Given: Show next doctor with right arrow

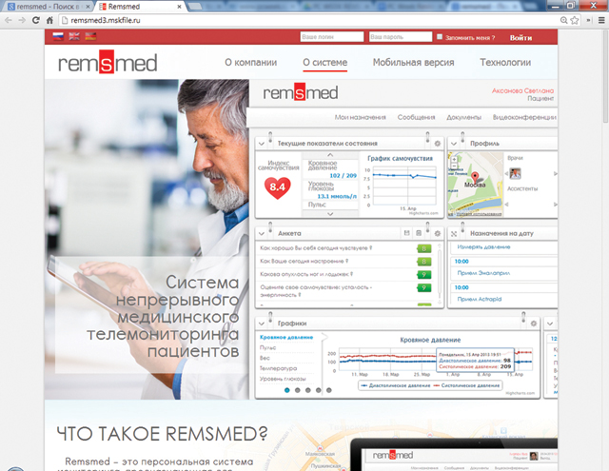Looking at the screenshot, I should [x=556, y=173].
